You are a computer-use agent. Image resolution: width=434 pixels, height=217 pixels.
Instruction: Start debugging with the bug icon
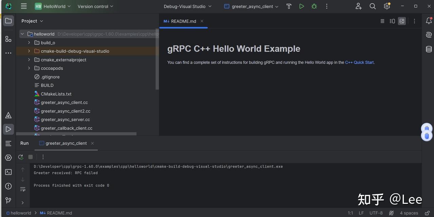coord(314,6)
